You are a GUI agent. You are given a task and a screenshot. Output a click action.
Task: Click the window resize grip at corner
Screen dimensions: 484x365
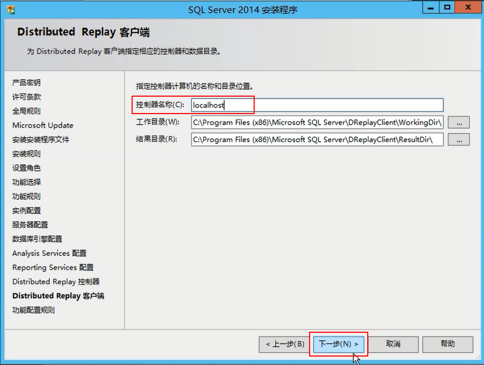click(x=478, y=357)
